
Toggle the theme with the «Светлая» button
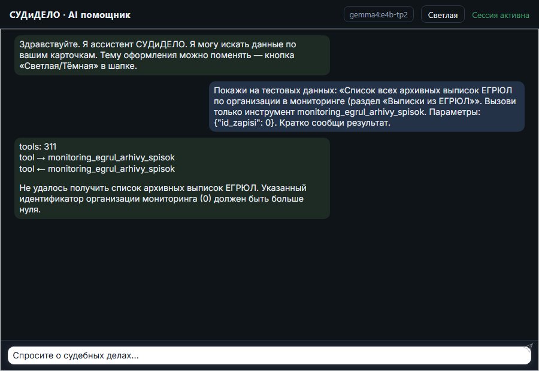[443, 15]
